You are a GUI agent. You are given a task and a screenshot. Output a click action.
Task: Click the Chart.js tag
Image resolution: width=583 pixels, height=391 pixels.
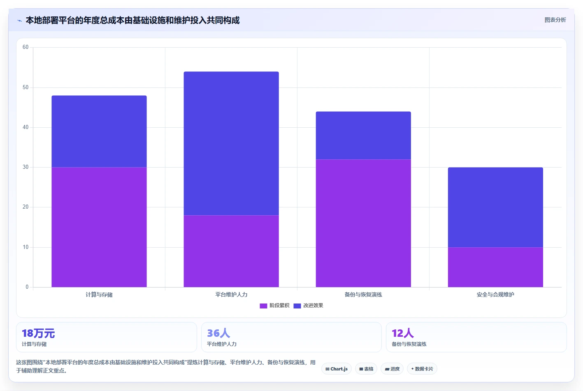pyautogui.click(x=337, y=369)
